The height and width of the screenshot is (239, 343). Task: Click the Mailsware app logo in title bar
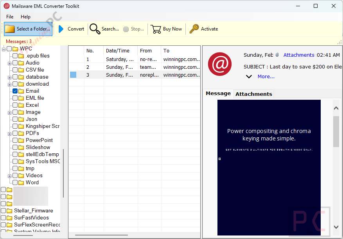[7, 6]
